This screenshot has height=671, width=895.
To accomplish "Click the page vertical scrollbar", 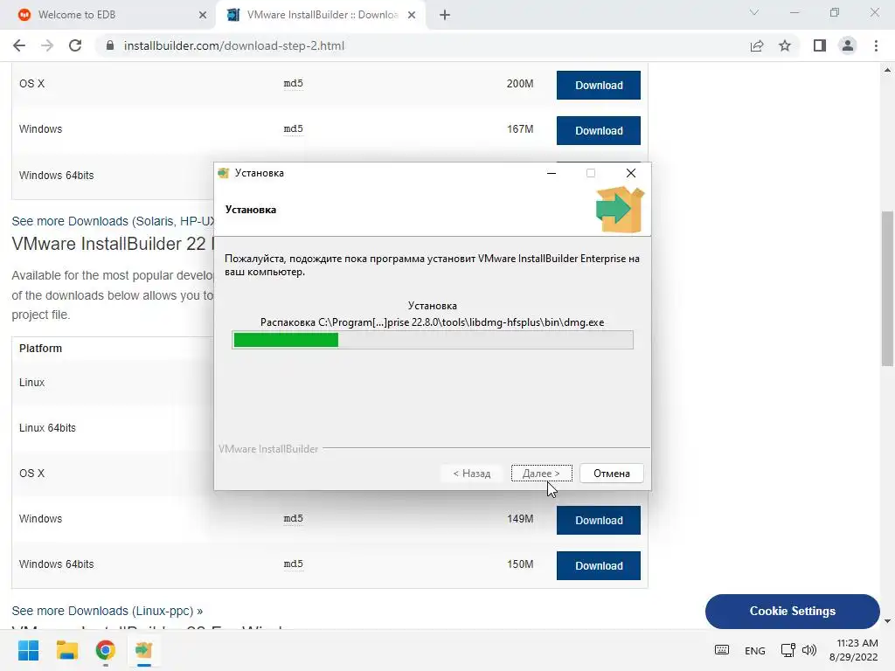I will (887, 288).
